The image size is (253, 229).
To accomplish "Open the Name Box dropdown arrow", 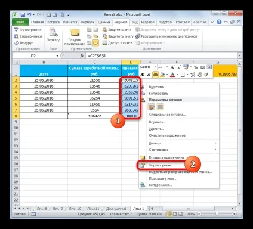I will 57,56.
